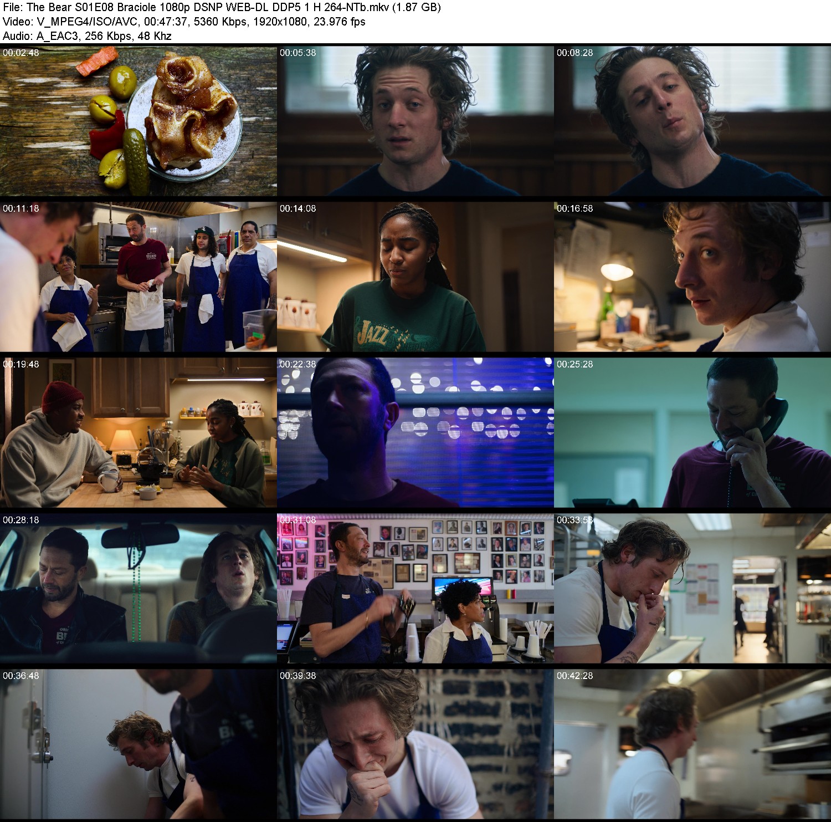Image resolution: width=831 pixels, height=822 pixels.
Task: Select the photo wall frame at 00:31:08
Action: (416, 588)
